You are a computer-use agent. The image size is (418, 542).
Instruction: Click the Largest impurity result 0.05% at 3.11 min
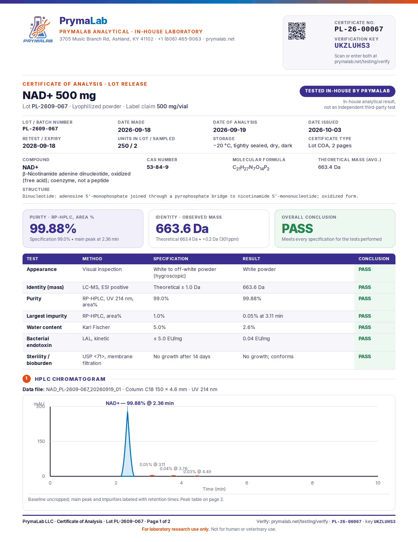coord(263,316)
